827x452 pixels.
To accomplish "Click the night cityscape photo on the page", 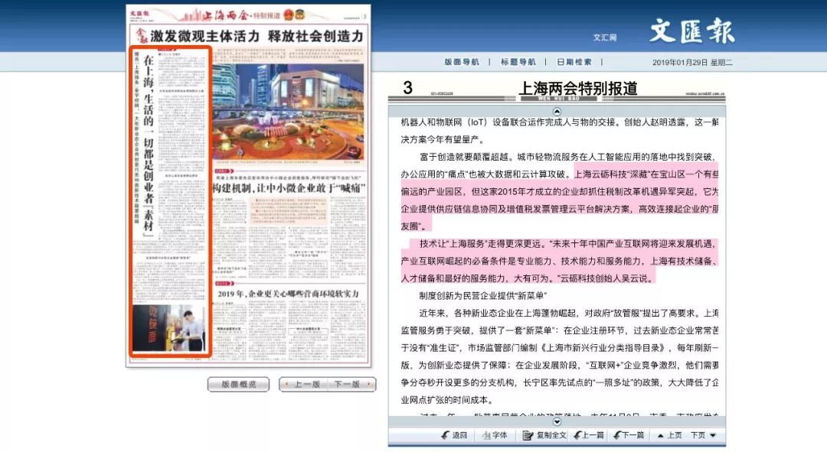I will coord(288,112).
